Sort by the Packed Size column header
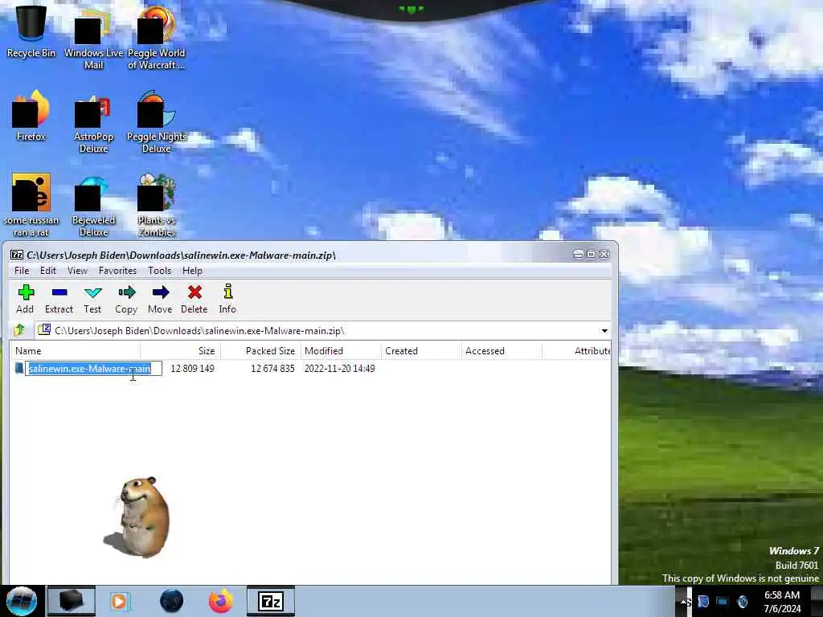823x617 pixels. (261, 351)
